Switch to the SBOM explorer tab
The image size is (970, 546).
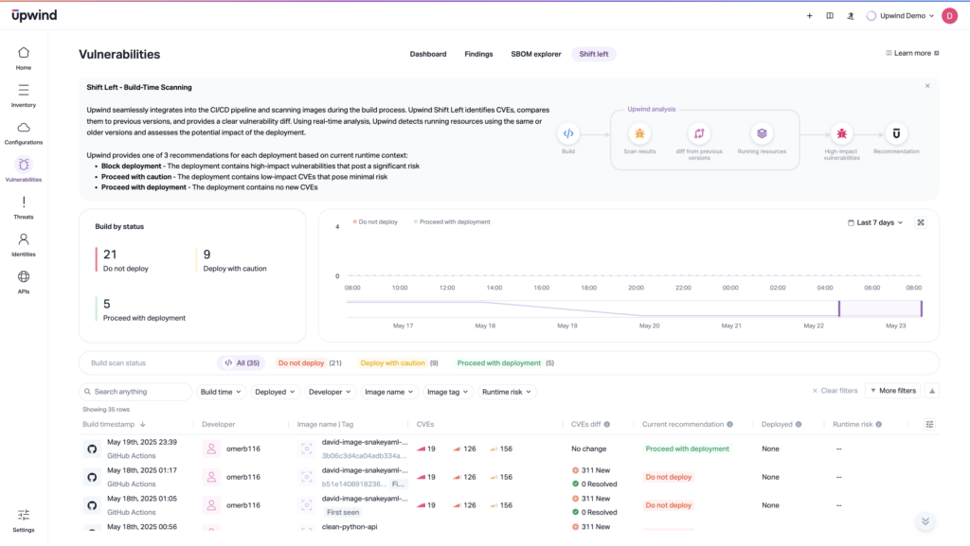click(x=536, y=54)
